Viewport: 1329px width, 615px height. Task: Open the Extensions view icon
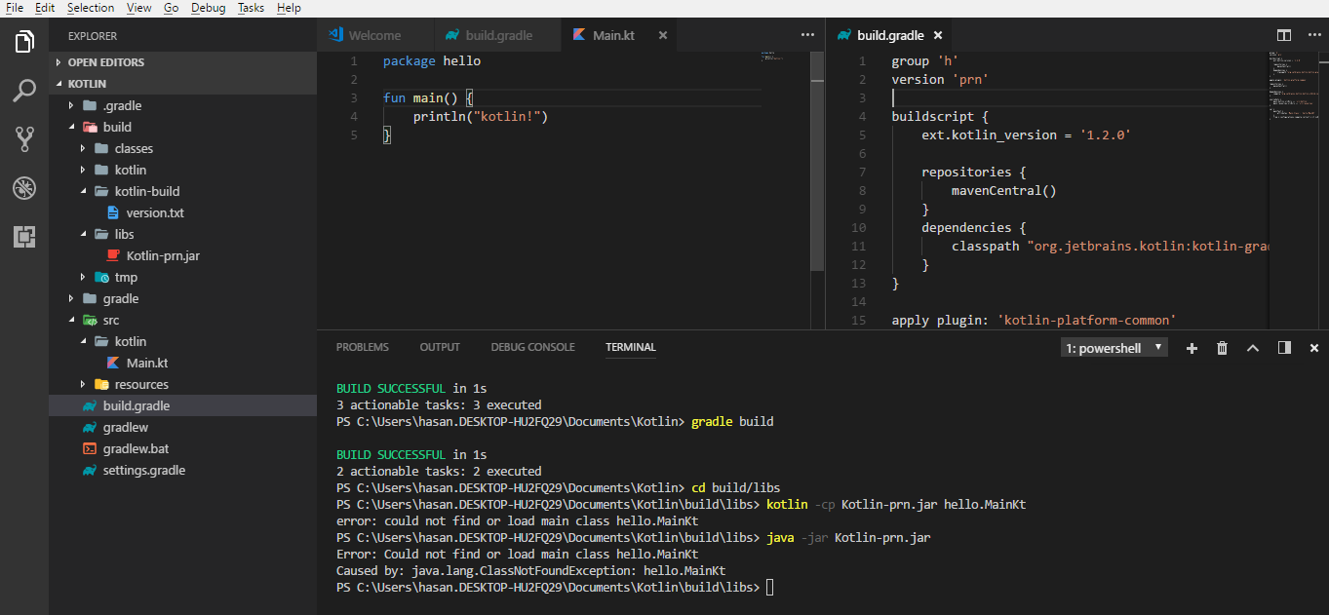tap(24, 236)
